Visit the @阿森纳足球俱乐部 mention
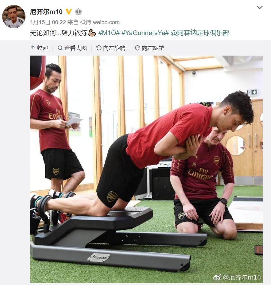 (x=200, y=33)
